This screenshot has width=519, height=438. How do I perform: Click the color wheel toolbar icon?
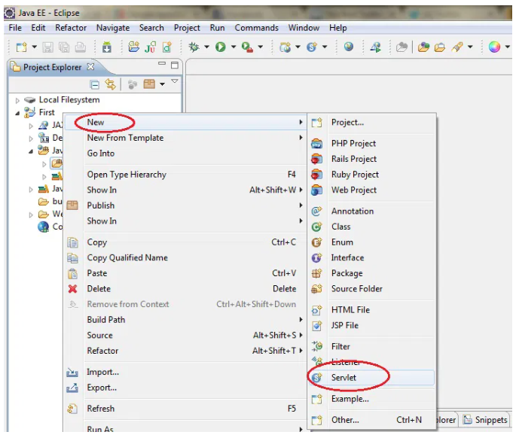[x=494, y=47]
